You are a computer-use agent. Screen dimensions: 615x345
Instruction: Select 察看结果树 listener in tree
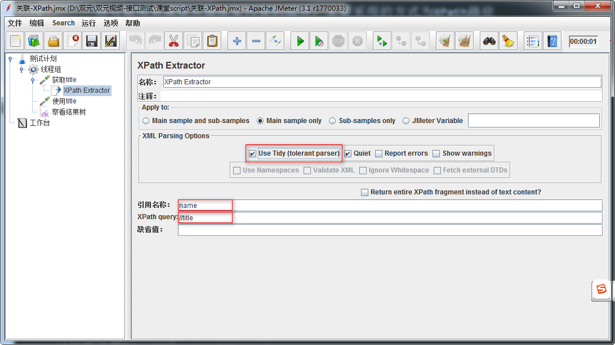click(69, 112)
